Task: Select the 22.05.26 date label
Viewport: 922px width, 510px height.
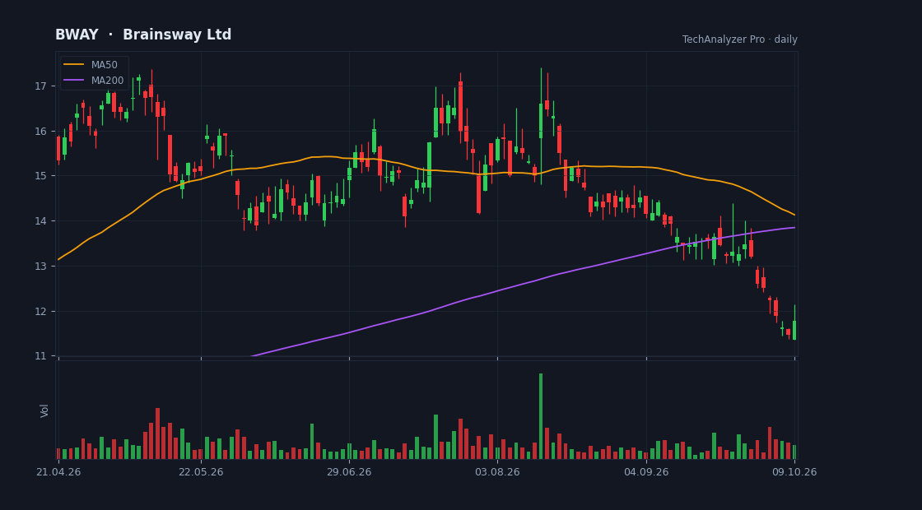Action: click(x=201, y=472)
